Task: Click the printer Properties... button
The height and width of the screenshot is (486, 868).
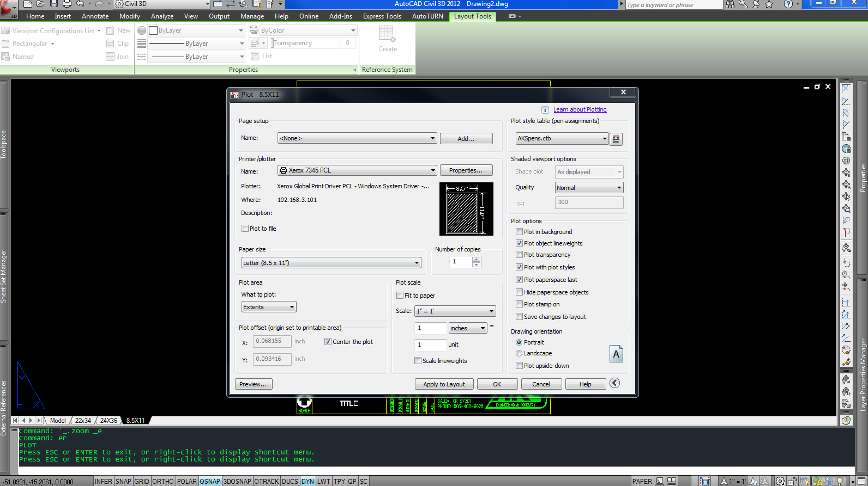Action: (x=466, y=170)
